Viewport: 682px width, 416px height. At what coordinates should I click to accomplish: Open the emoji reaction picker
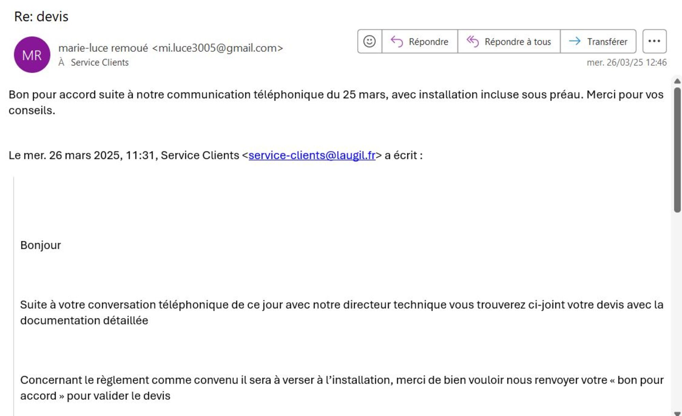click(369, 41)
